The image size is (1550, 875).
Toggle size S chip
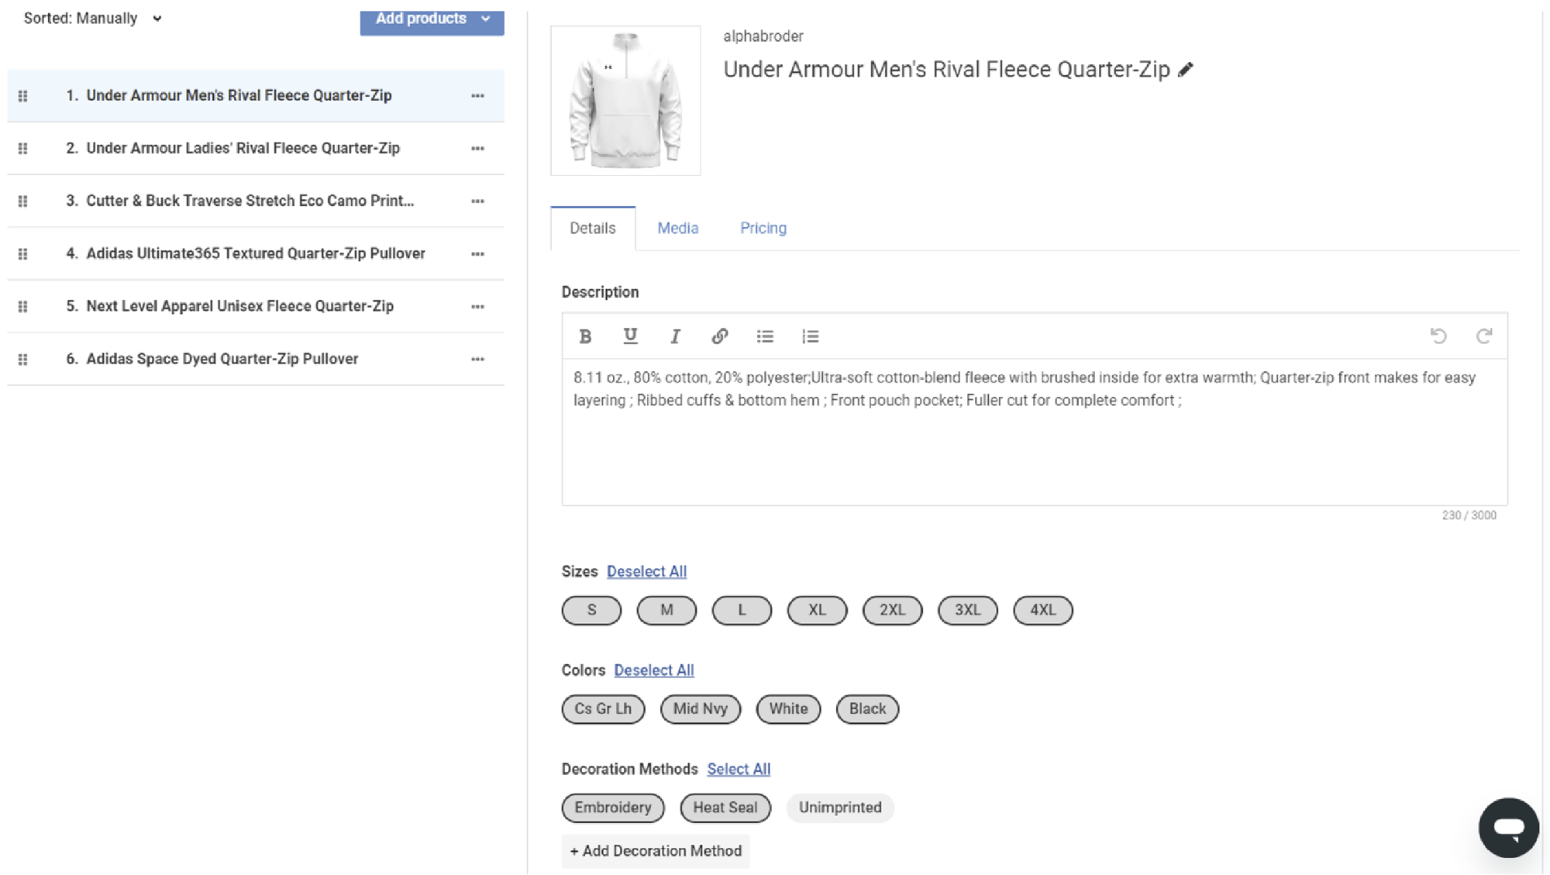pyautogui.click(x=591, y=610)
